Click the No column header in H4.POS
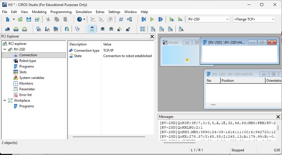Viewport: 282px width, 155px height. coord(213,81)
